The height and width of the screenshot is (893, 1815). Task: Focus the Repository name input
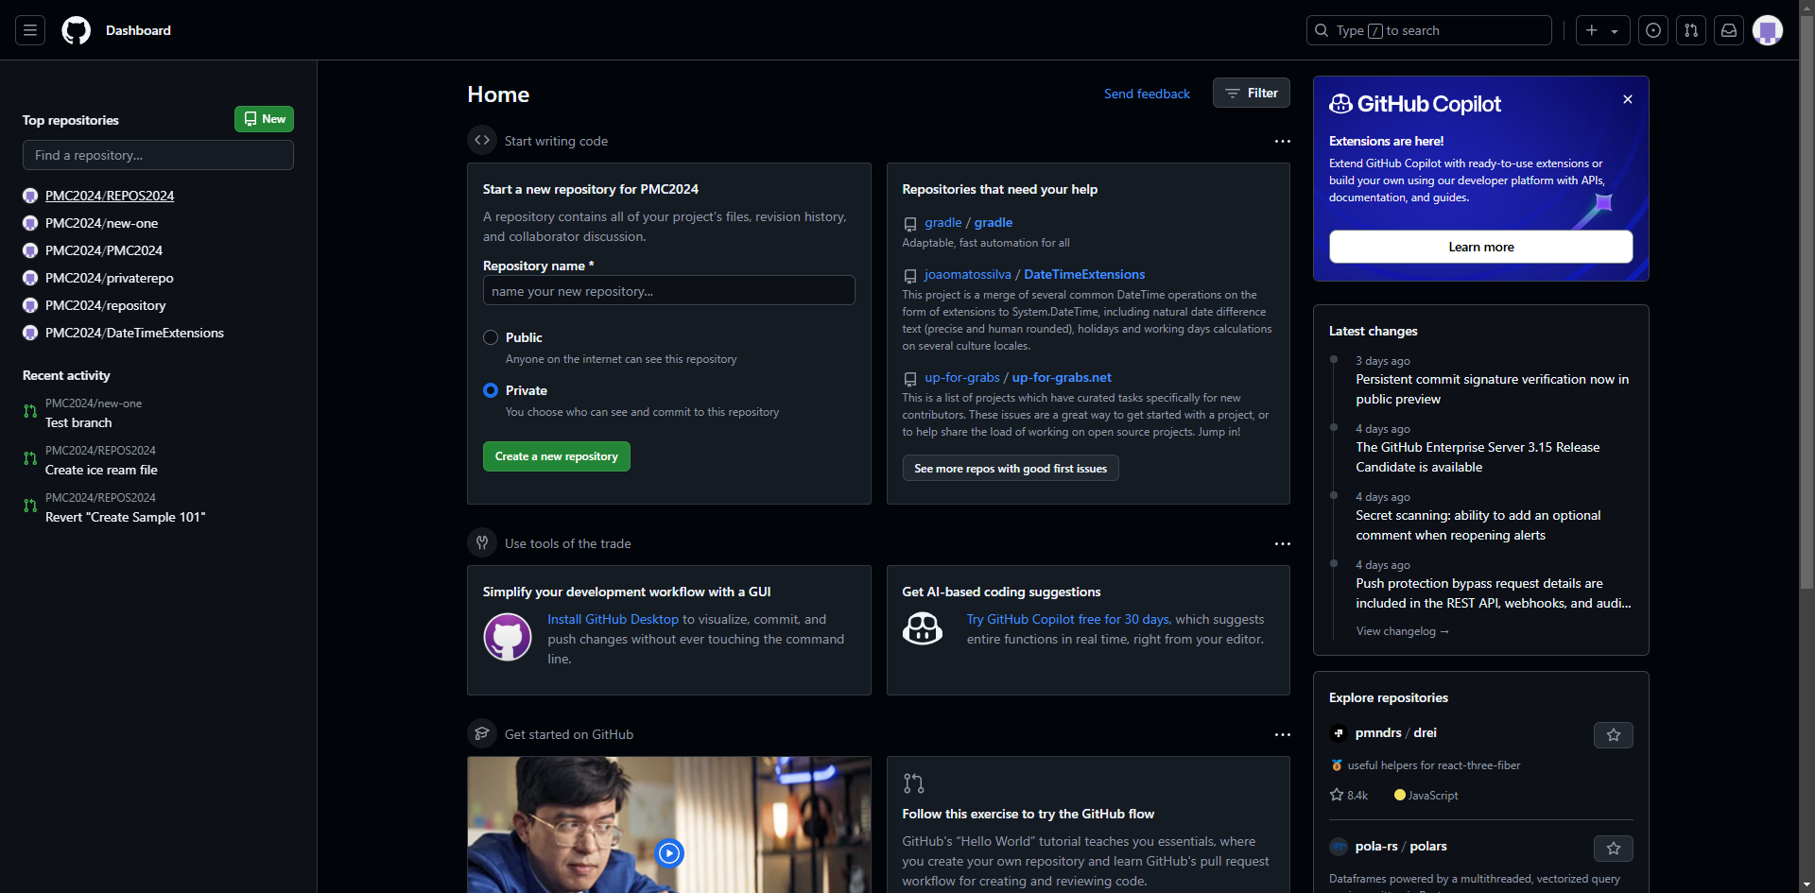point(669,290)
